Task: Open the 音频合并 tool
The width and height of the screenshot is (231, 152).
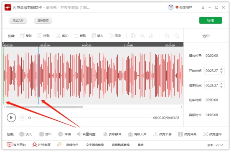Action: (x=72, y=145)
